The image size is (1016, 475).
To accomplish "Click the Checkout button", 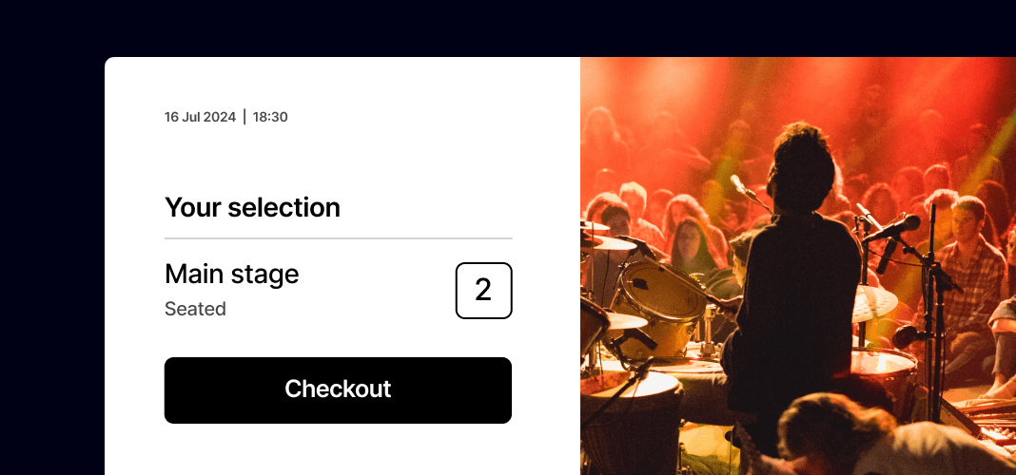I will pyautogui.click(x=338, y=390).
